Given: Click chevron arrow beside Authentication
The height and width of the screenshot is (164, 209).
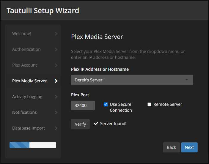Looking at the screenshot, I should pos(56,49).
